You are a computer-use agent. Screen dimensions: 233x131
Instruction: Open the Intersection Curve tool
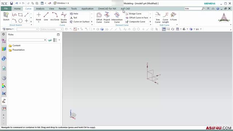(x=117, y=17)
